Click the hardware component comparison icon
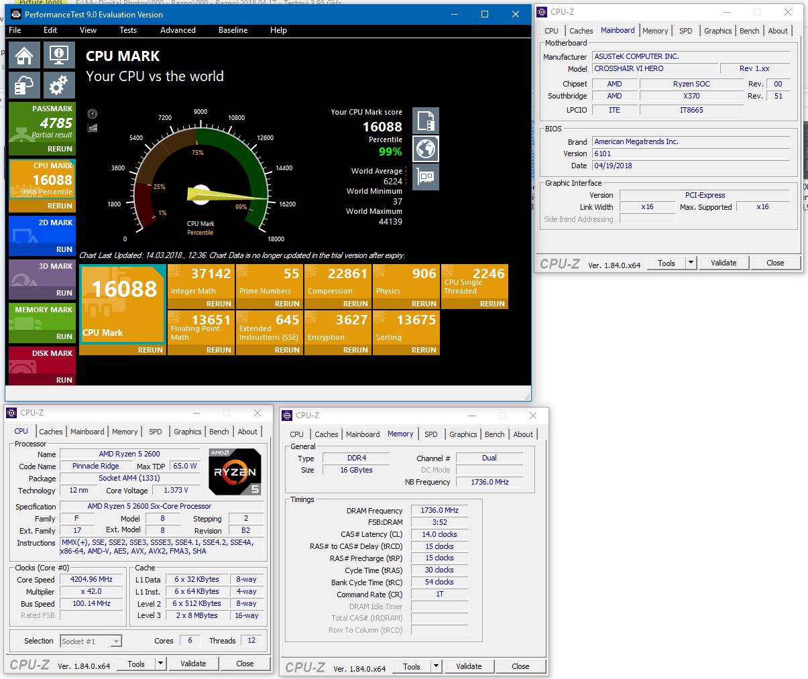The height and width of the screenshot is (679, 808). (426, 176)
